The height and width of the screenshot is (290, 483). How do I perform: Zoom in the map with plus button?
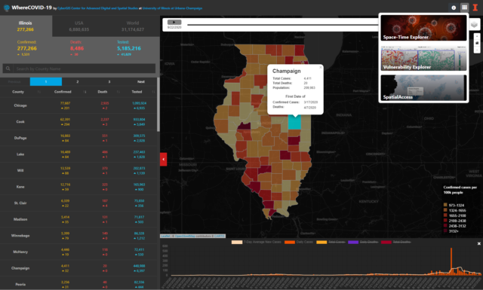(477, 36)
